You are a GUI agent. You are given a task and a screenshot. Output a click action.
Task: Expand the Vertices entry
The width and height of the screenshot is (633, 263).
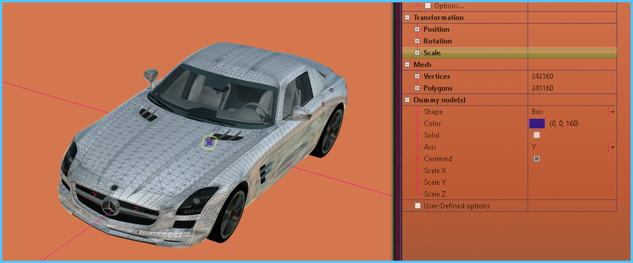(417, 76)
